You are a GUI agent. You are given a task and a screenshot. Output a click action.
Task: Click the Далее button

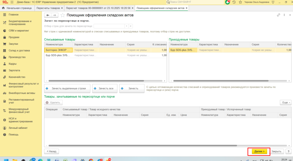pyautogui.click(x=259, y=151)
